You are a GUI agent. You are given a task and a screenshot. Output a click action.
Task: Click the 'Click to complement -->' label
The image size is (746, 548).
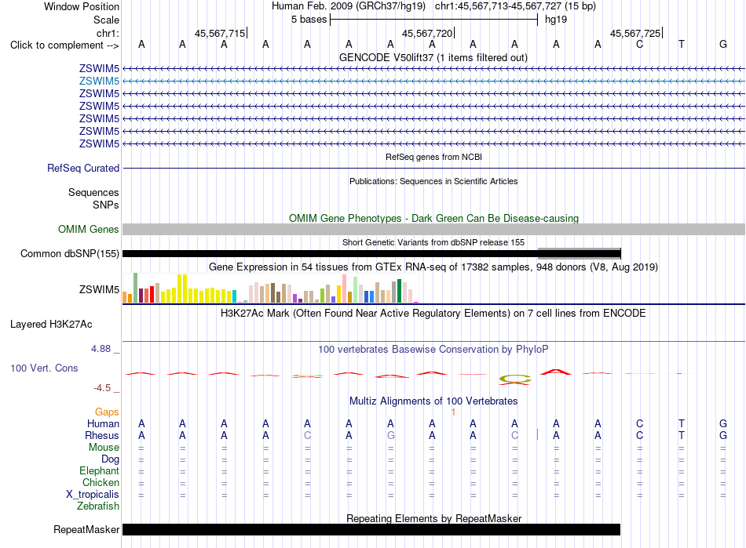(64, 45)
